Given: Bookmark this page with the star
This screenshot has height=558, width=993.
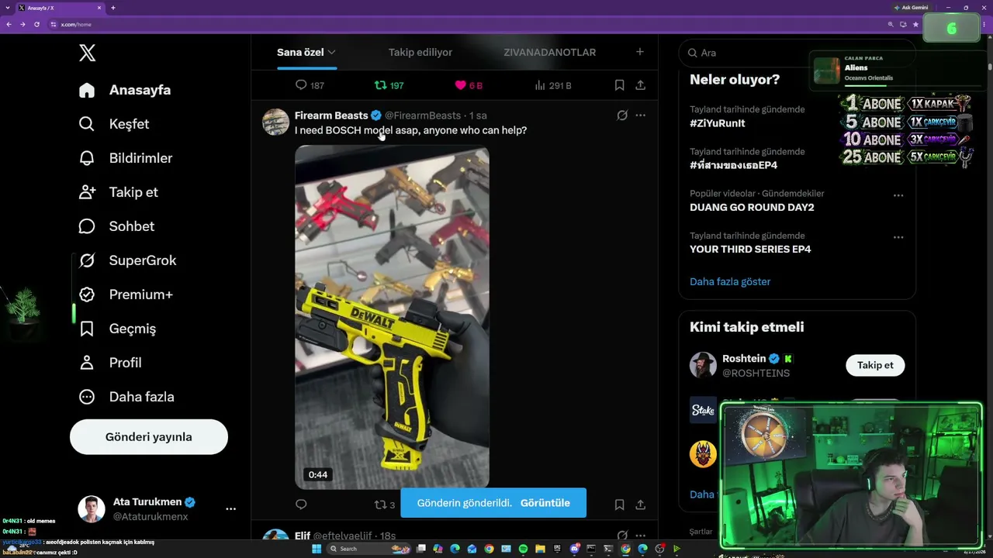Looking at the screenshot, I should [915, 24].
